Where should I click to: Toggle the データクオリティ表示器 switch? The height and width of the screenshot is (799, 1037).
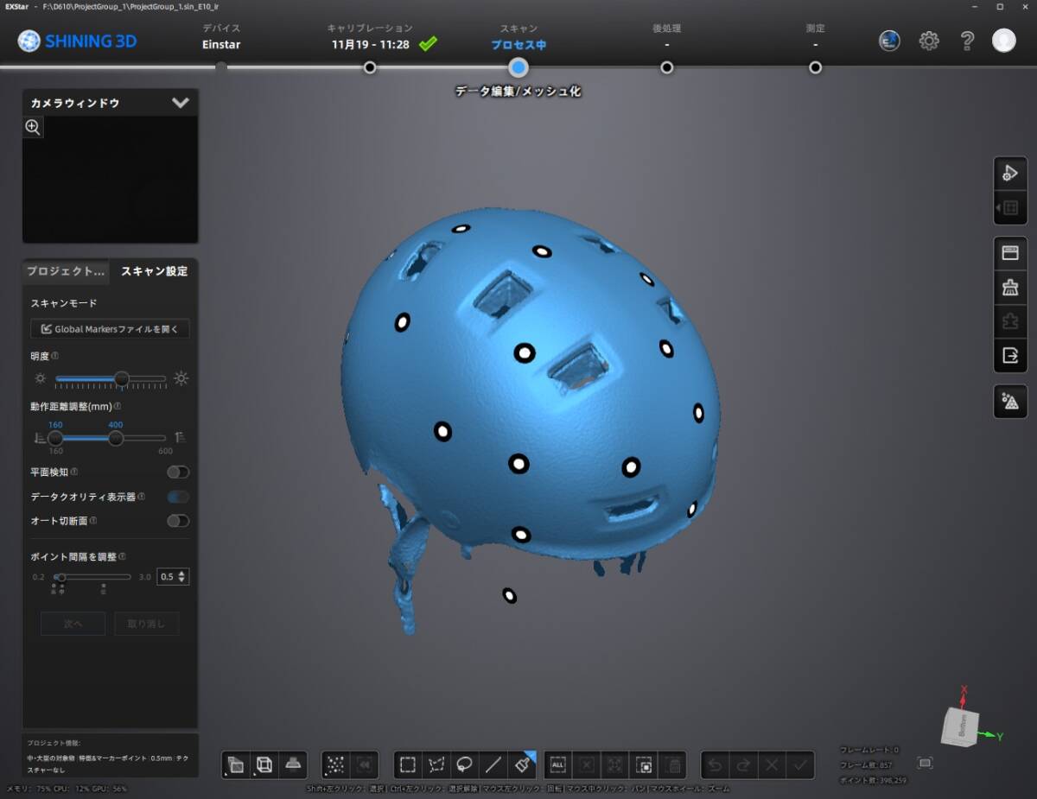[x=178, y=497]
